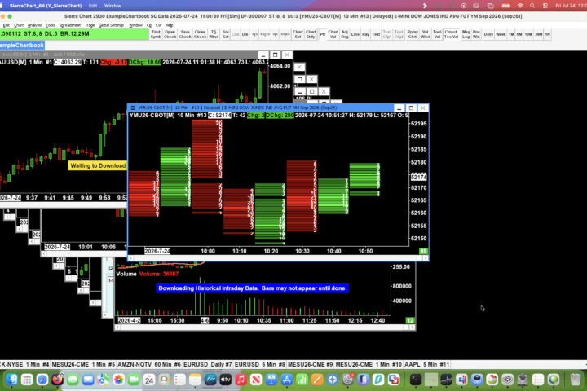Open the Terminal app from the dock
The height and width of the screenshot is (391, 587).
click(416, 380)
